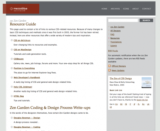This screenshot has height=131, width=160.
Task: Click the bullet icon beside Douglas Bowman — Coding
Action: pos(12,127)
